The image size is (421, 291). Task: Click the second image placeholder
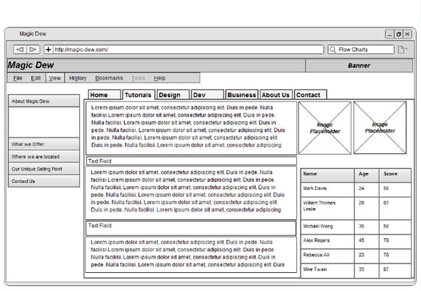[380, 127]
